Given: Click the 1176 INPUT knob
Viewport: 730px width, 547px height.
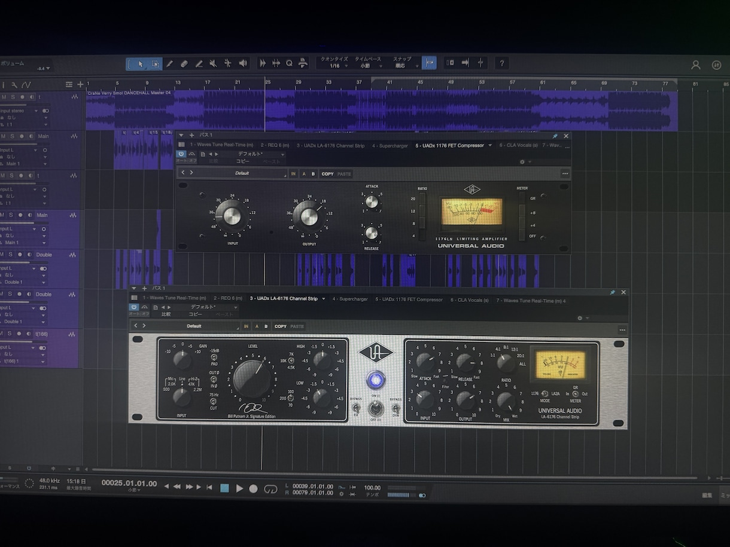Looking at the screenshot, I should pyautogui.click(x=232, y=216).
